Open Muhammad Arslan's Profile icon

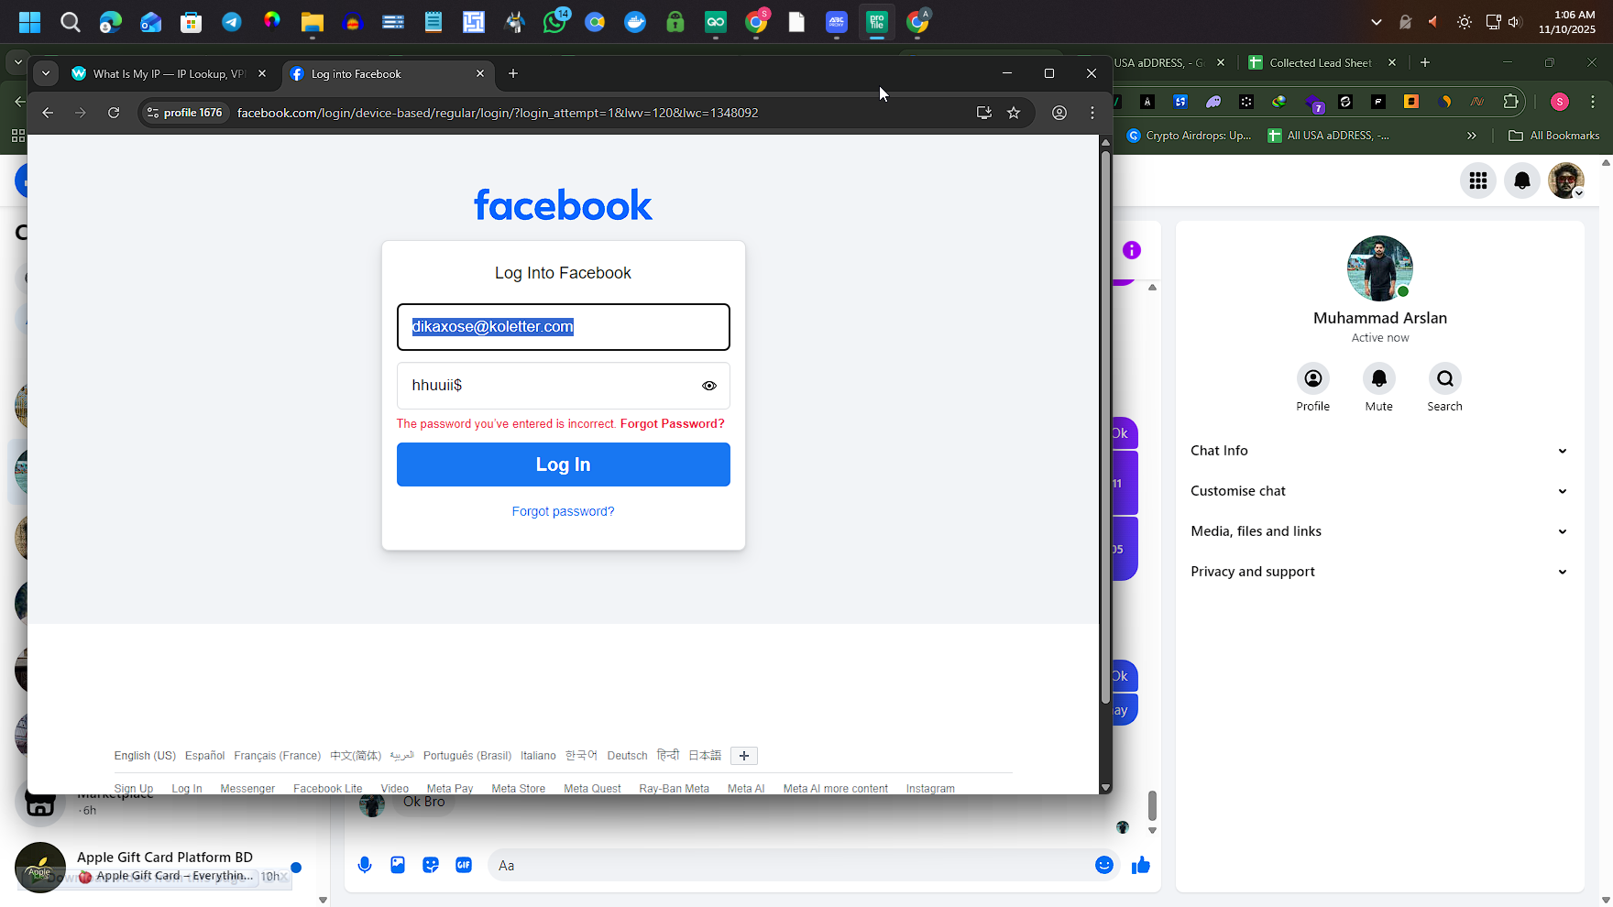pos(1313,378)
